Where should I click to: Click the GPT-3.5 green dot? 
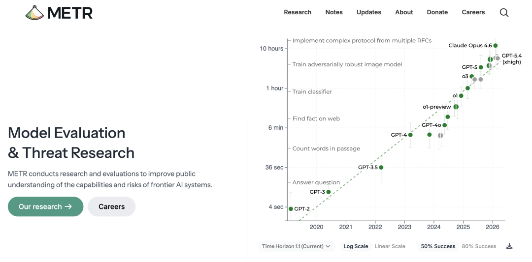click(x=381, y=168)
